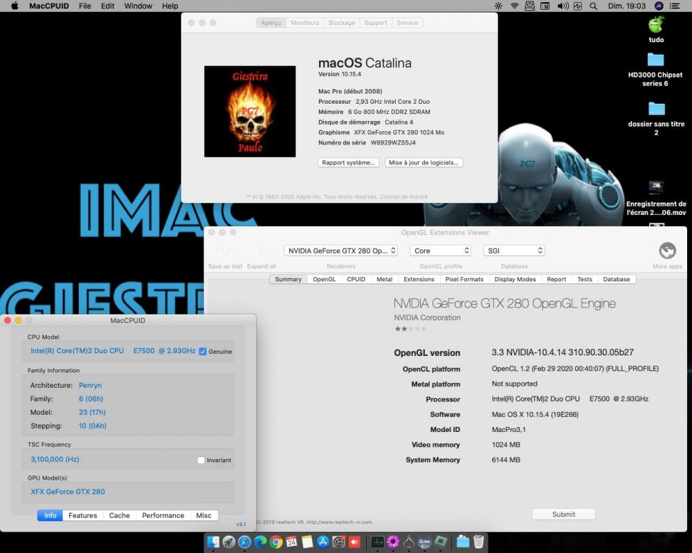Open Notification Center list icon

click(675, 6)
